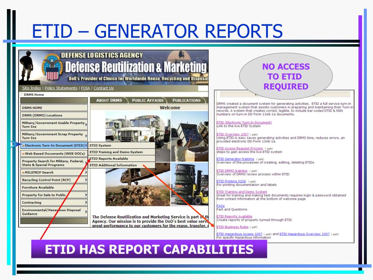
Task: Open DRMS (DRMO) Locations menu item
Action: click(x=54, y=115)
